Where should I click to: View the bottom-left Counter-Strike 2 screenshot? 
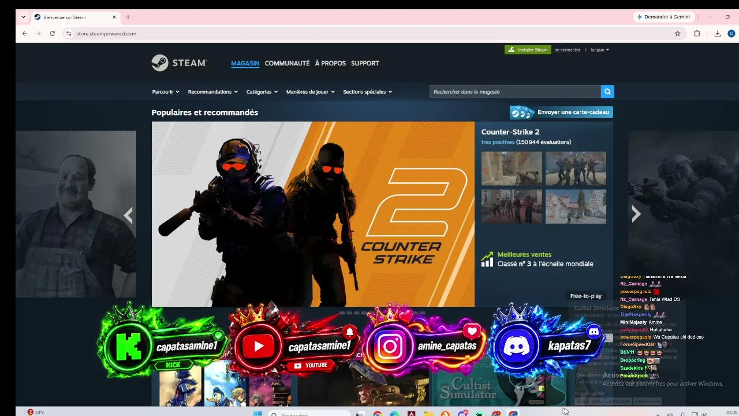[512, 206]
